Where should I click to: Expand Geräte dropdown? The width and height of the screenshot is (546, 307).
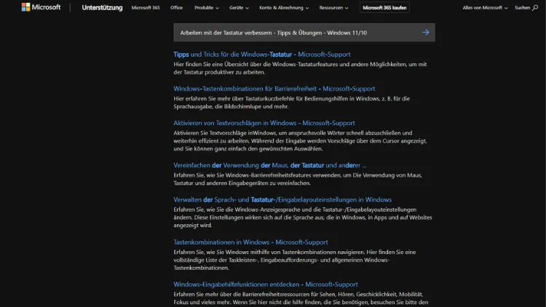tap(239, 8)
